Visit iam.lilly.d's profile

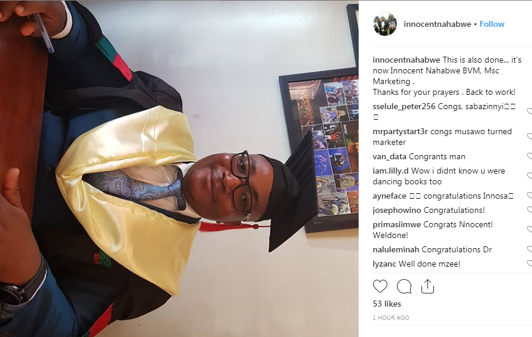tap(390, 171)
